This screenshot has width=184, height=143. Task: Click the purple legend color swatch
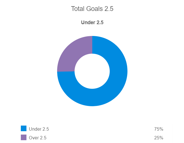tap(24, 137)
